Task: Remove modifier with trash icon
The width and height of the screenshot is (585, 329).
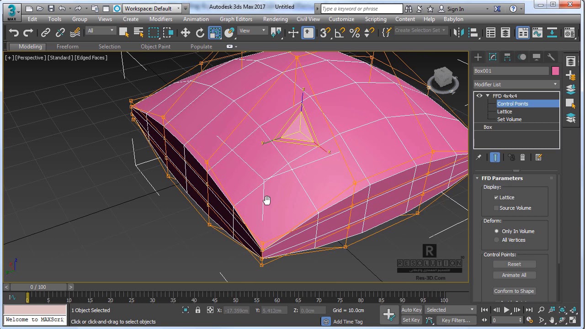Action: coord(522,157)
